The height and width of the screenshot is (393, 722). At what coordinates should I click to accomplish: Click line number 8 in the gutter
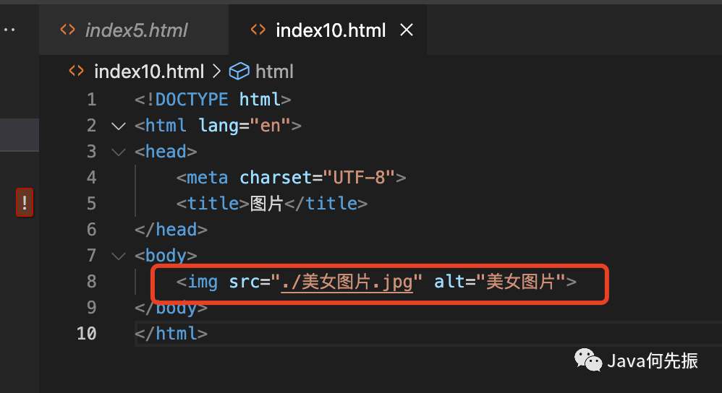coord(91,282)
